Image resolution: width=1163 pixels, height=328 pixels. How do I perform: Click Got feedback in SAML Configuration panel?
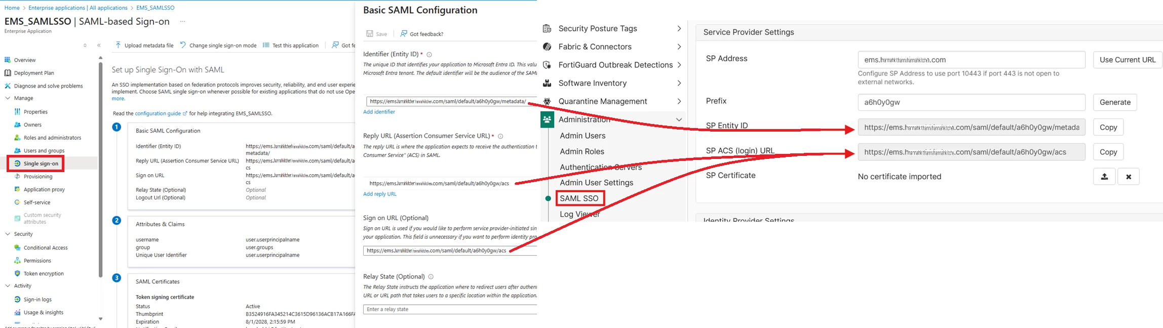point(422,34)
